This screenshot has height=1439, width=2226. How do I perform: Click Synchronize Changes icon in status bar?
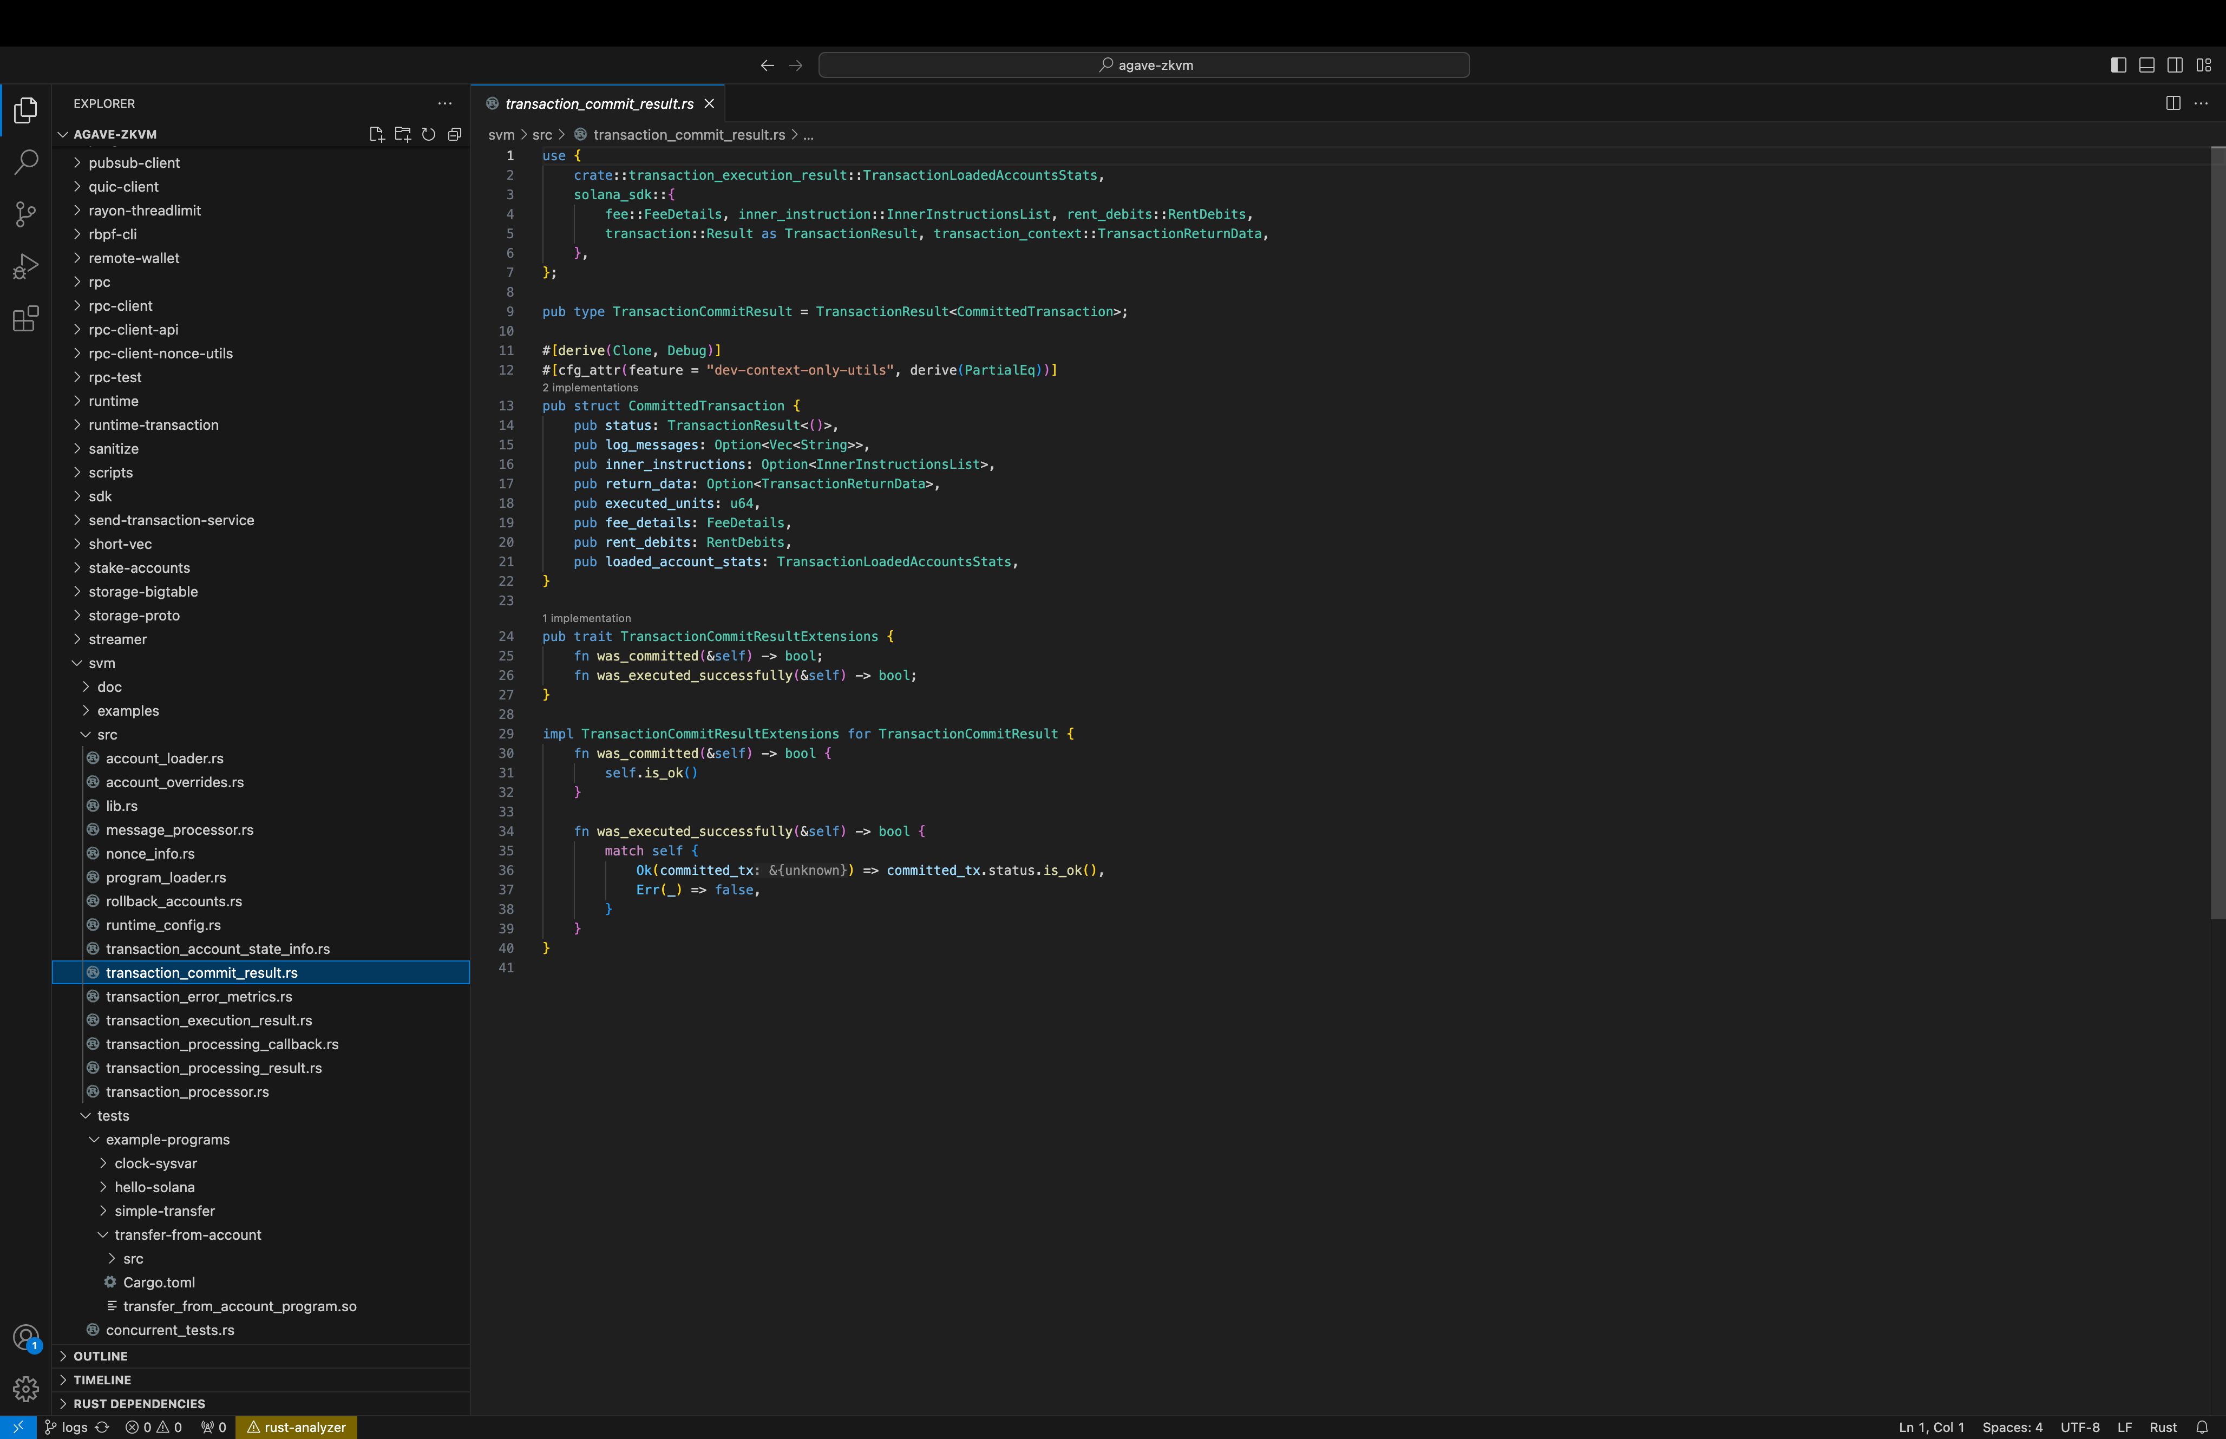coord(103,1428)
